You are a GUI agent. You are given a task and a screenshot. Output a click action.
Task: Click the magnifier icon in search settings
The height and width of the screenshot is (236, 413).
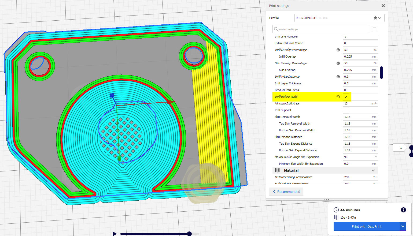pos(276,29)
